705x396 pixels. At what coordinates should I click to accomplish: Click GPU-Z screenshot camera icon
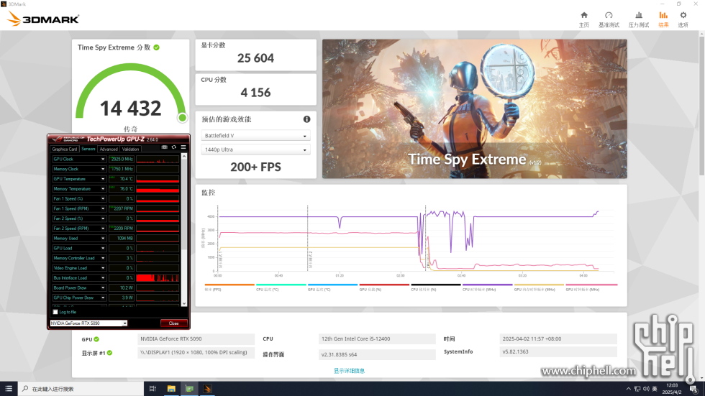[165, 147]
